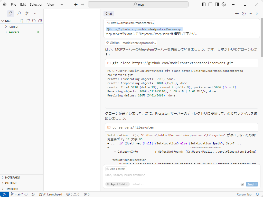This screenshot has height=197, width=263.
Task: Start a new chat with plus icon
Action: click(x=237, y=14)
